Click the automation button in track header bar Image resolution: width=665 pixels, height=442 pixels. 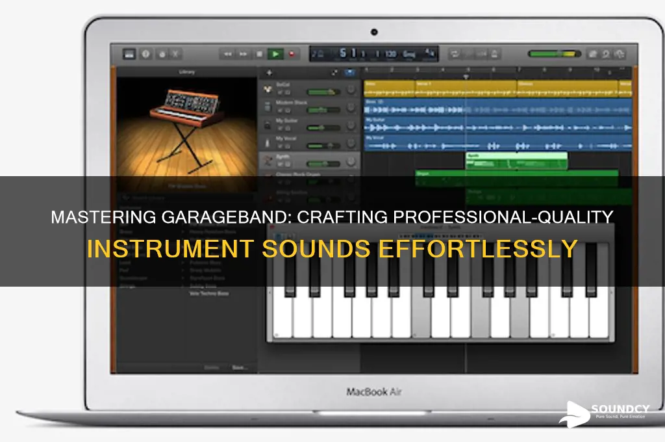point(334,73)
